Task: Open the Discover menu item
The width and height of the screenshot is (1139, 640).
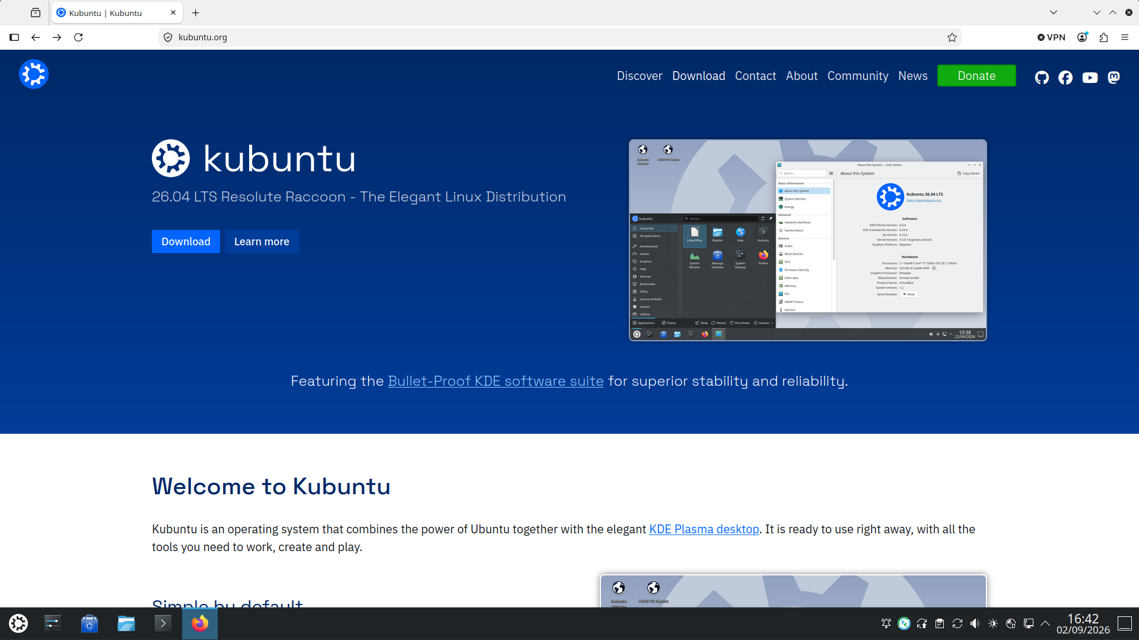Action: 640,76
